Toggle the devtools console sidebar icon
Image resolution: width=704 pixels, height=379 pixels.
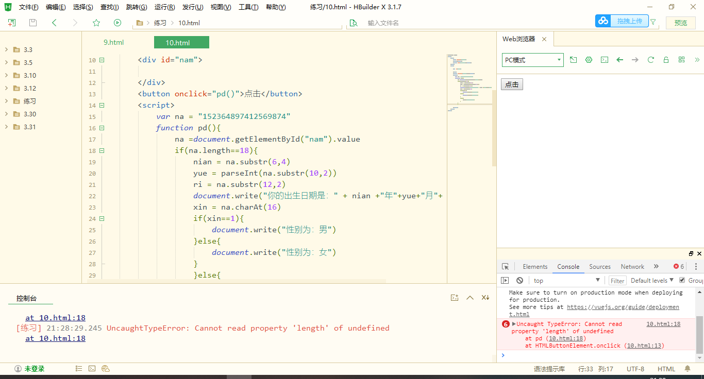[505, 281]
